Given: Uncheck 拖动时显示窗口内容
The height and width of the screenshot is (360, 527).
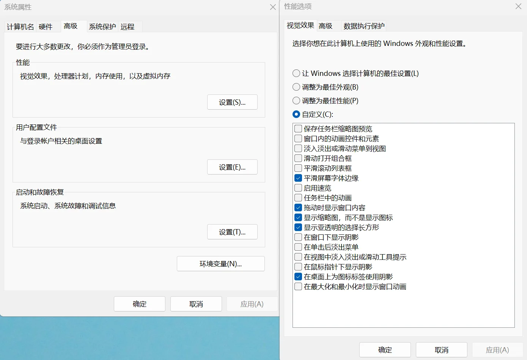Looking at the screenshot, I should coord(298,208).
